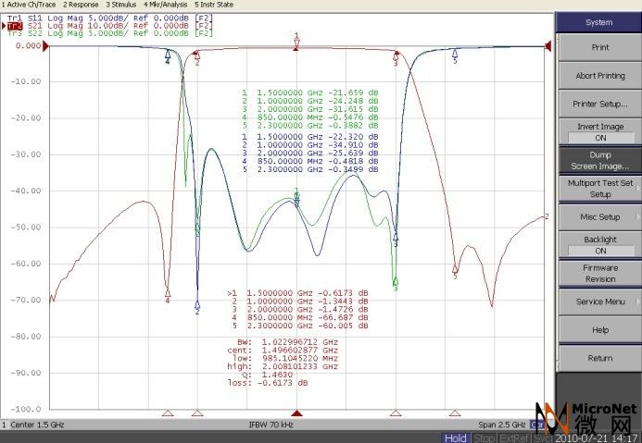
Task: Expand the Misc Setup submenu
Action: [x=599, y=217]
